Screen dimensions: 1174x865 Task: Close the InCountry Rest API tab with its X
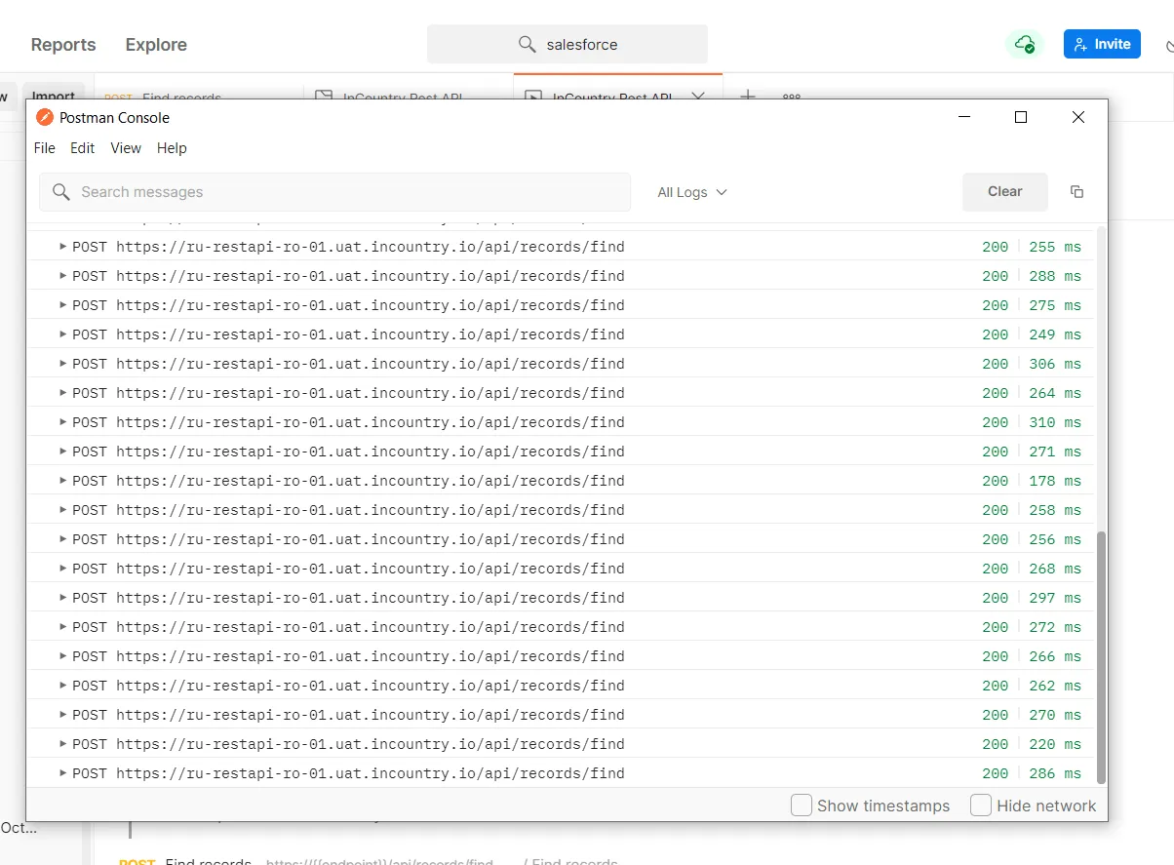click(x=698, y=98)
